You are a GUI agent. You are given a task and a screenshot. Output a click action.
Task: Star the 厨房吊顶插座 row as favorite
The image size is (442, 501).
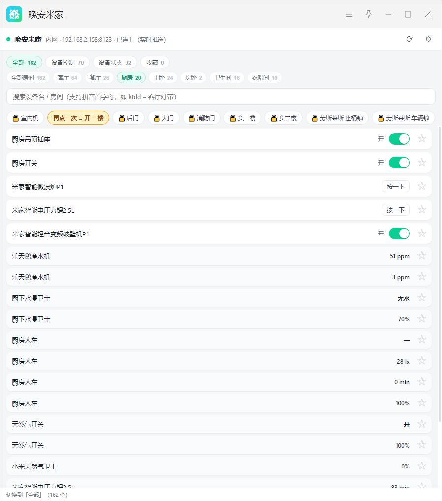[x=422, y=138]
